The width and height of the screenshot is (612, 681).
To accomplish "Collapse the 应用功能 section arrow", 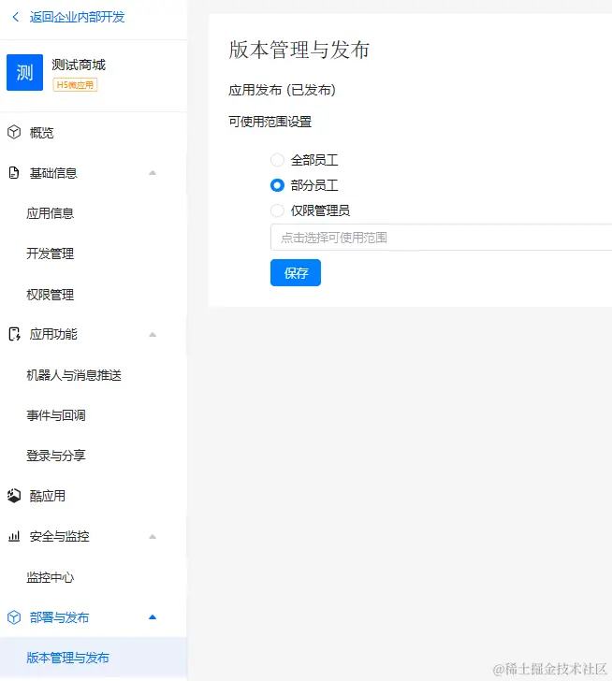I will pyautogui.click(x=152, y=335).
